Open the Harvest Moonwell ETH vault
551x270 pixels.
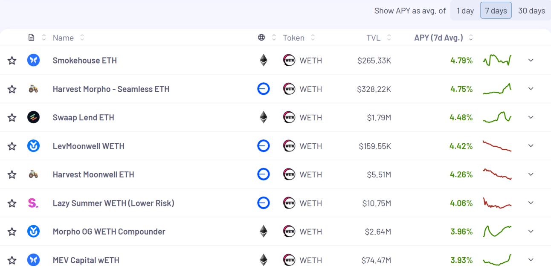coord(93,174)
